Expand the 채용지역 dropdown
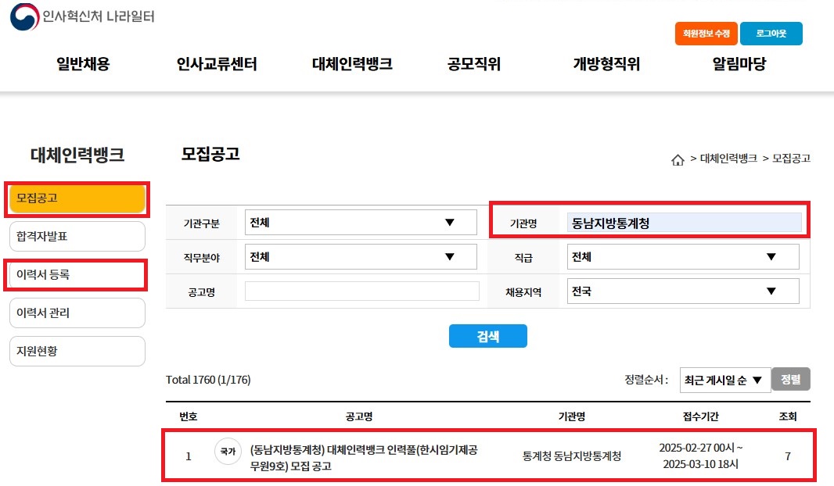The height and width of the screenshot is (486, 834). [682, 291]
